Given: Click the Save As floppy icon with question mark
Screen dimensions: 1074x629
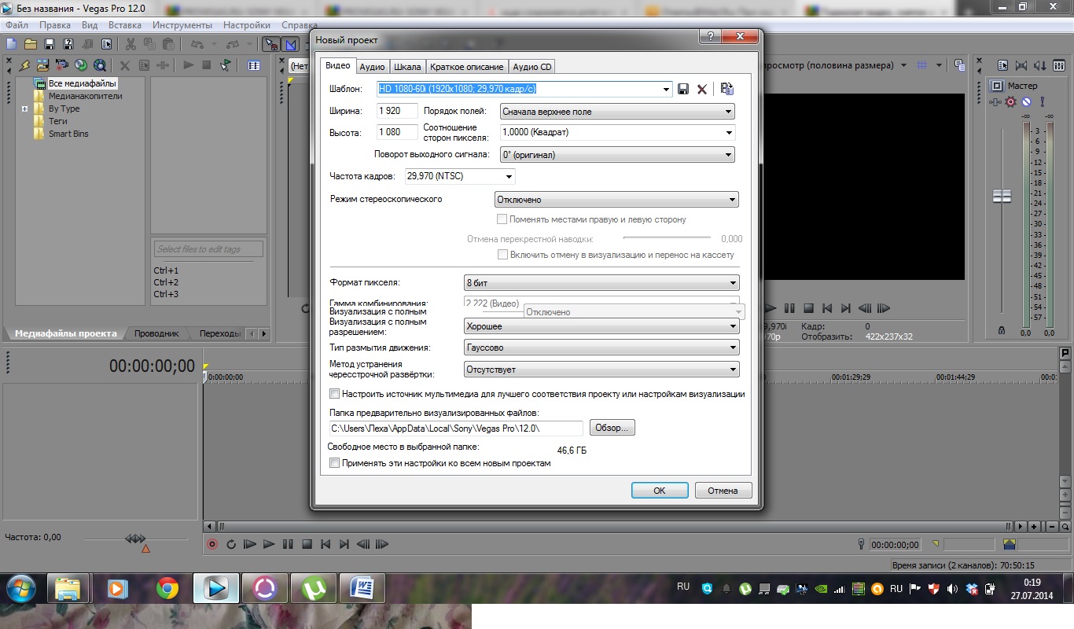Looking at the screenshot, I should 68,44.
